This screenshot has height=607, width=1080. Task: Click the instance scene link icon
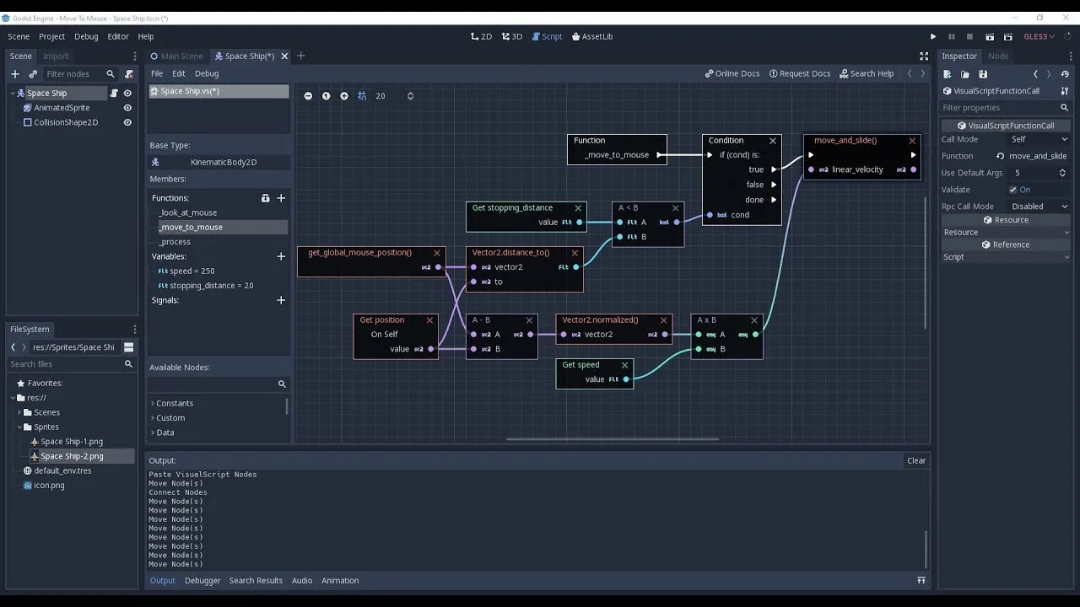[x=33, y=74]
